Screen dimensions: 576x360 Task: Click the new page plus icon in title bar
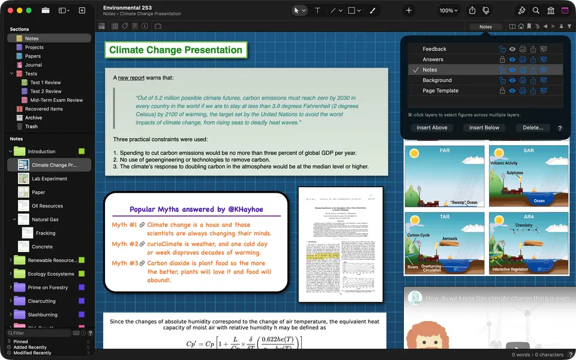pos(82,10)
